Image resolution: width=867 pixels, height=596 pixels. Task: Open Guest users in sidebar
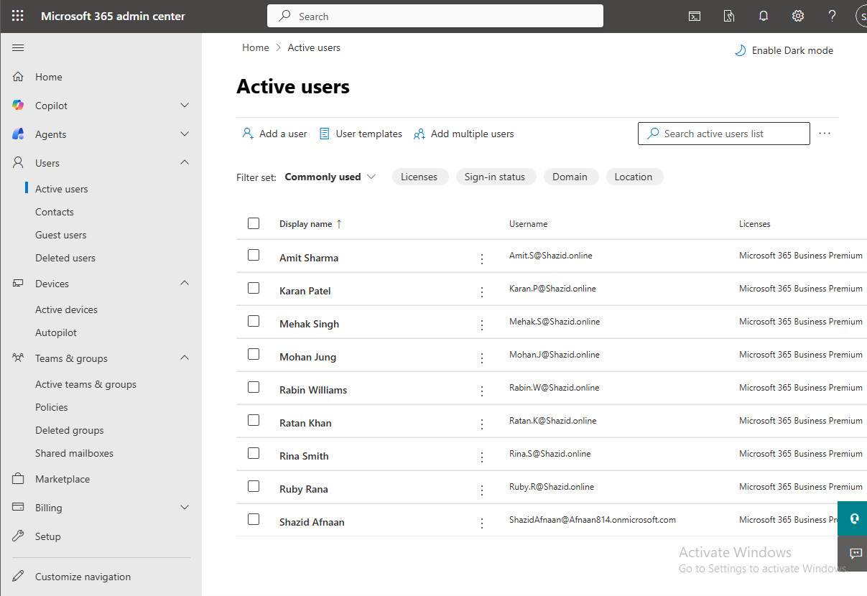61,235
